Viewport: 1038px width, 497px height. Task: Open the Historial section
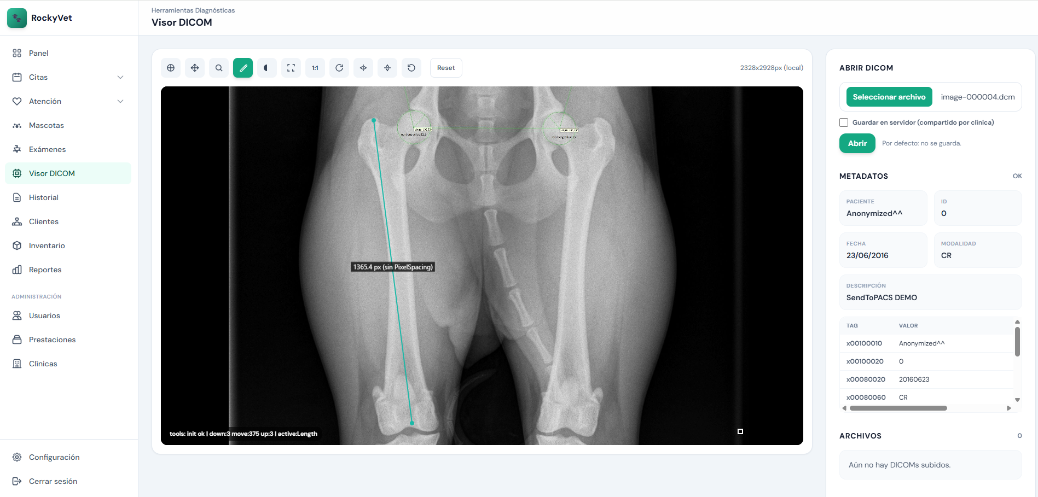(x=44, y=197)
